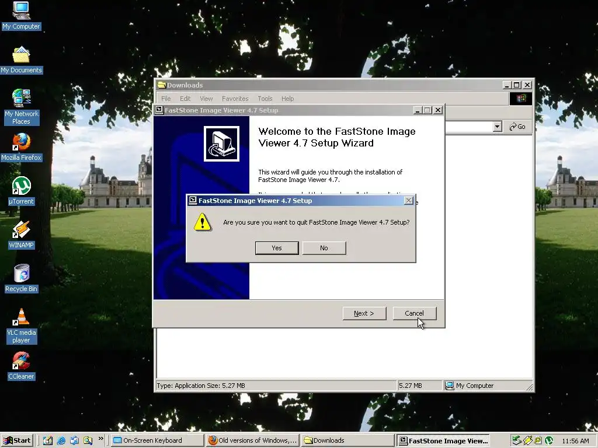
Task: Click the 5.27 MB status bar pane
Action: point(419,386)
